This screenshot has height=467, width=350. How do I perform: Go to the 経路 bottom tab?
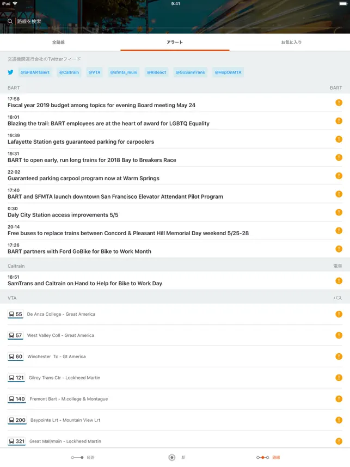click(82, 458)
